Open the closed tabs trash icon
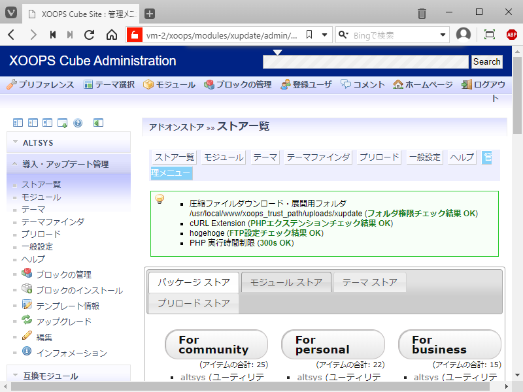 pyautogui.click(x=422, y=14)
